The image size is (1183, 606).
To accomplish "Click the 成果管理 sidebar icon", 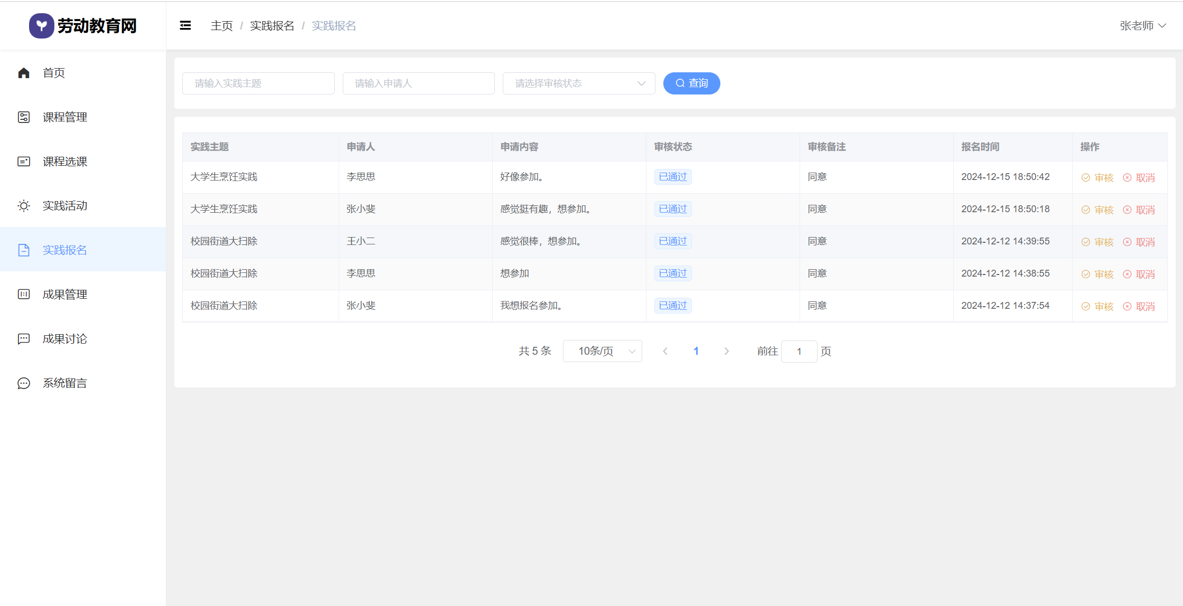I will [x=24, y=295].
